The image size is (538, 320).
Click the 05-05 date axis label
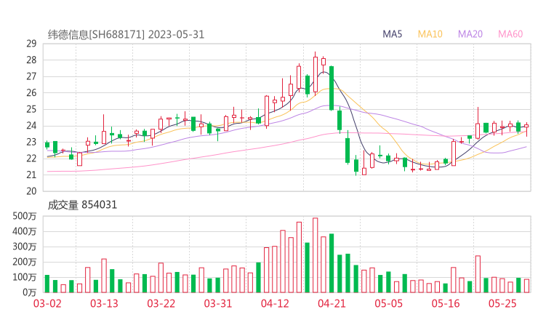tap(389, 303)
